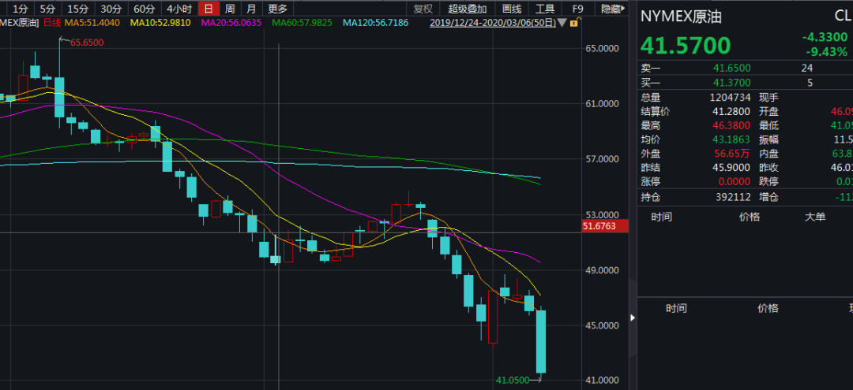This screenshot has height=390, width=853.
Task: Click the 2019/12/24-2020/03/06 date range link
Action: (492, 23)
